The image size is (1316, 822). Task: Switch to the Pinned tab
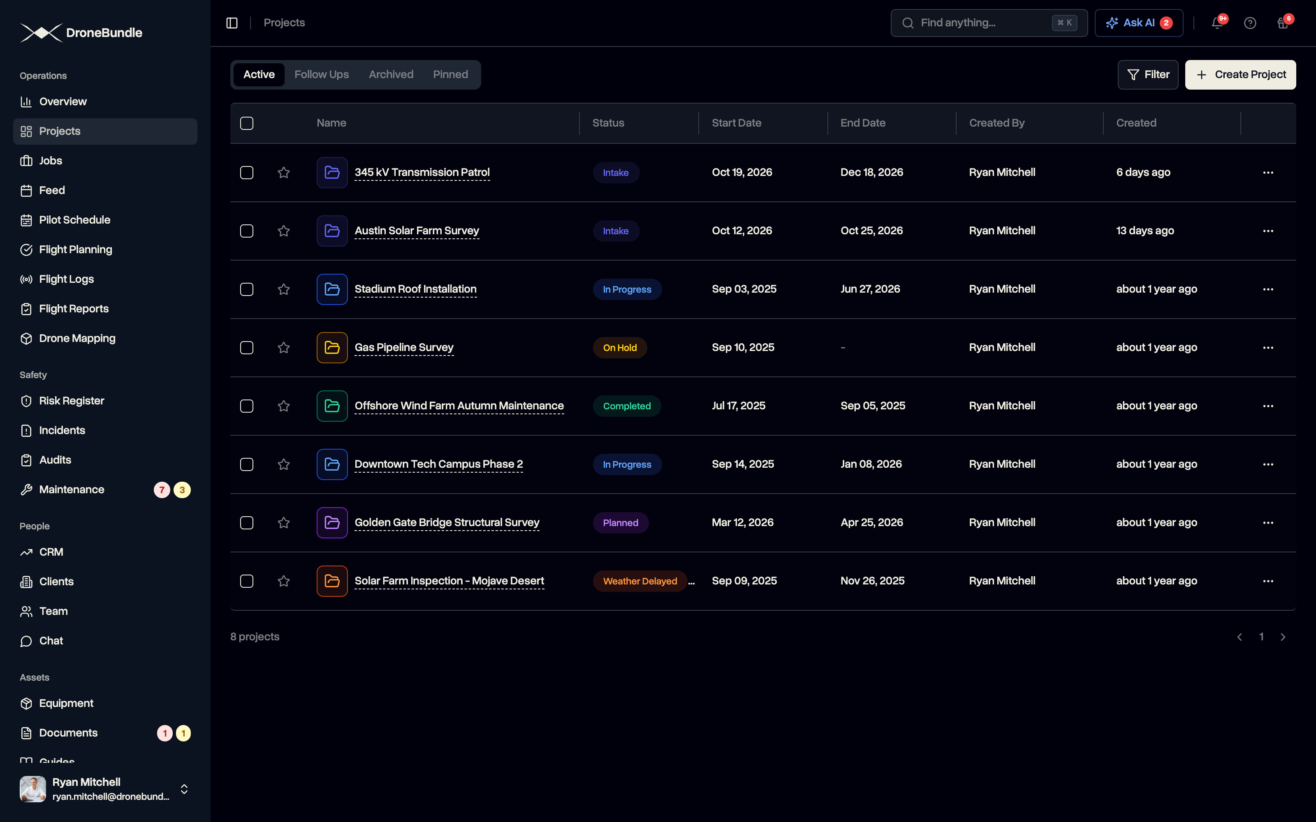(450, 74)
